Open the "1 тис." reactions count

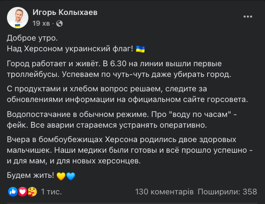click(51, 192)
